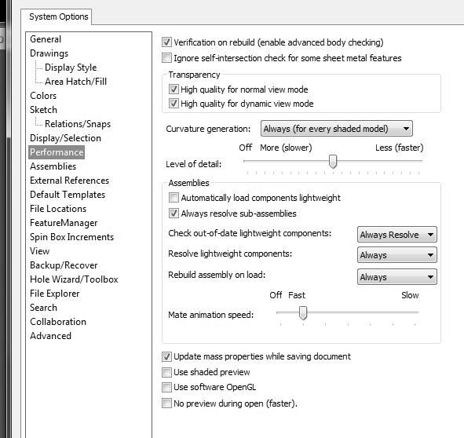Select Sketch category

pos(43,110)
